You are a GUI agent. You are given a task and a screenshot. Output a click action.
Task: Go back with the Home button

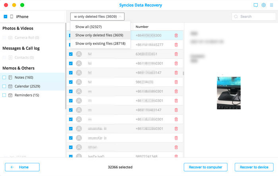(22, 167)
